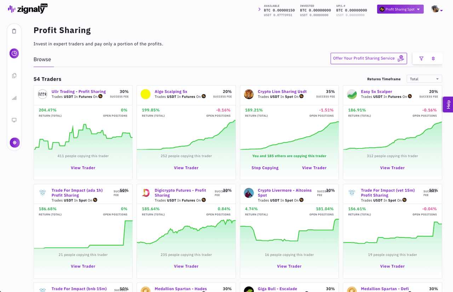Image resolution: width=453 pixels, height=292 pixels.
Task: Click the Digicrypto Futures trader avatar thumbnail
Action: (x=145, y=193)
